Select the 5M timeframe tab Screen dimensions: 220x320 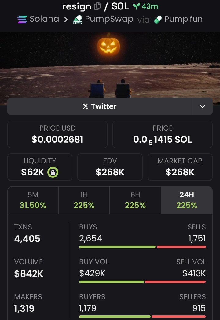pyautogui.click(x=33, y=200)
